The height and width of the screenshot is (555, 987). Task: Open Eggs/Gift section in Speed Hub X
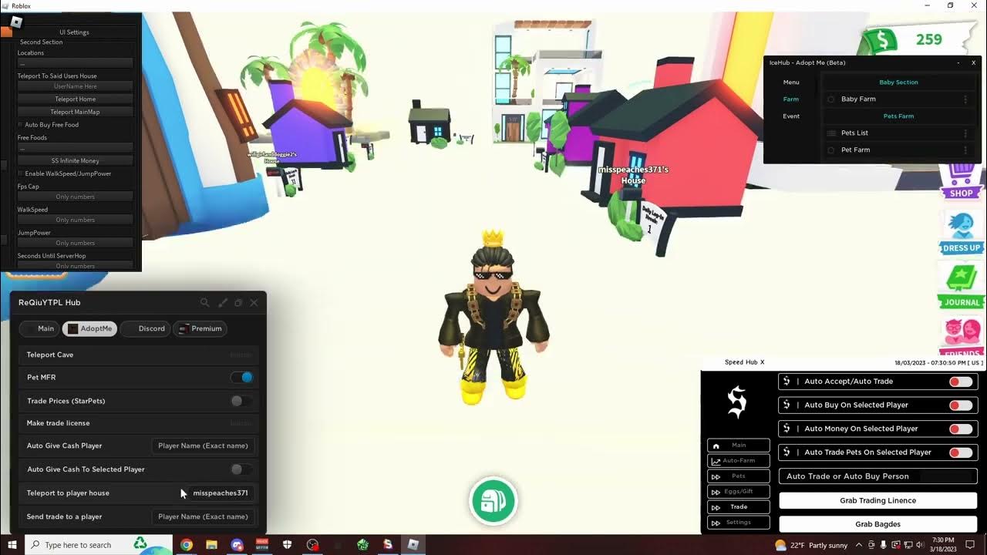739,492
